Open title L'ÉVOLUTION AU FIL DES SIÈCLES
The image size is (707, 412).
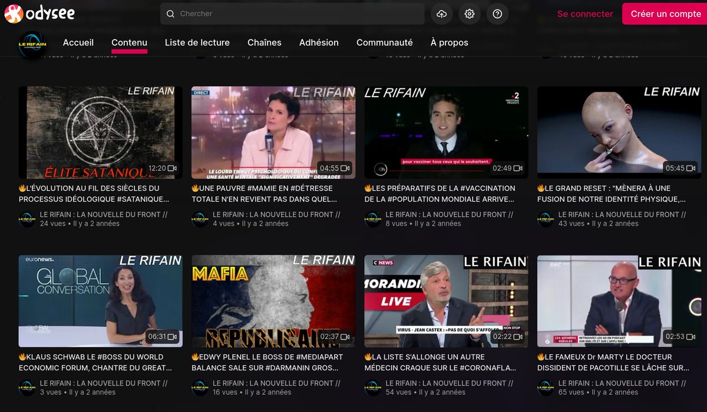click(x=94, y=194)
